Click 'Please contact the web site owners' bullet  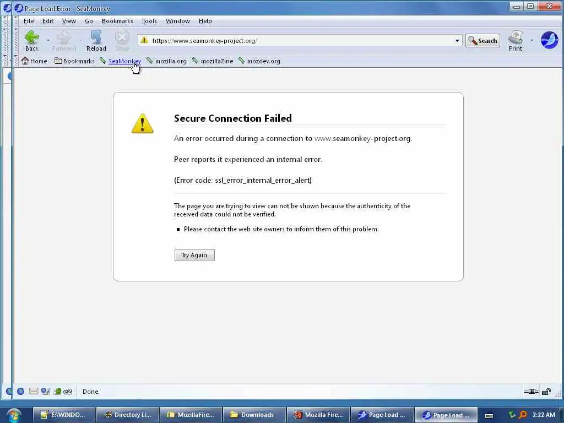[281, 229]
